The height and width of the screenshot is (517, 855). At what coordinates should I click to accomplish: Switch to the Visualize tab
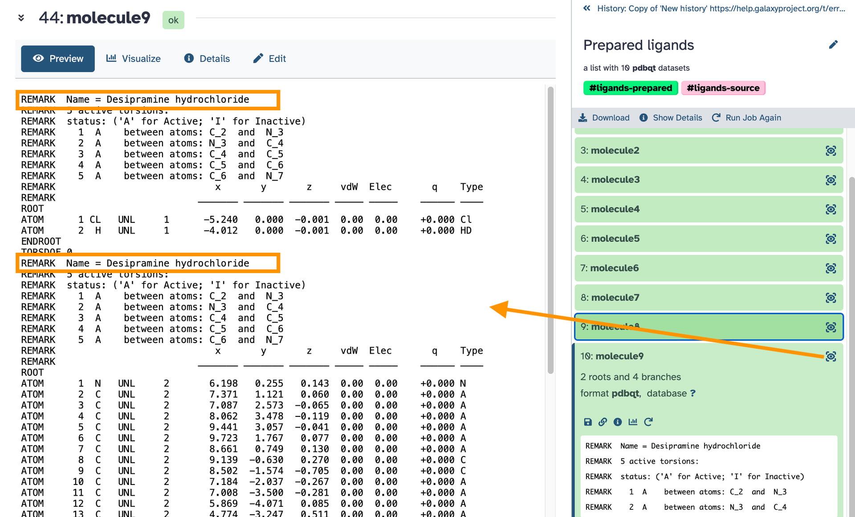134,59
